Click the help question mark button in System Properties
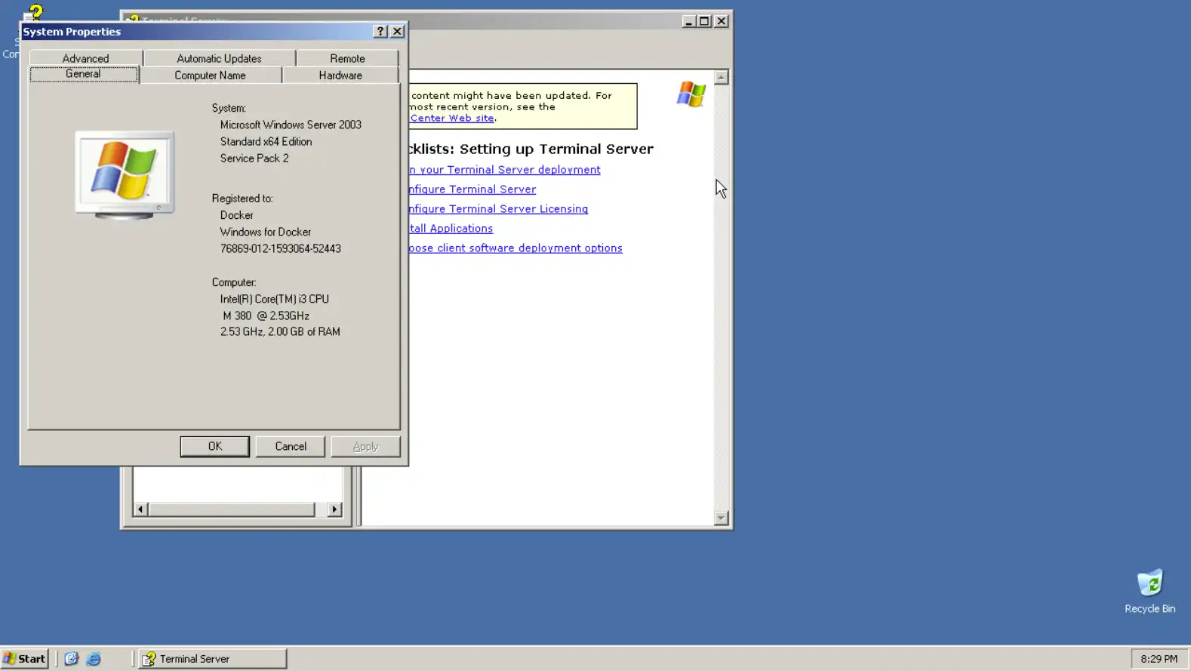1191x671 pixels. click(380, 32)
